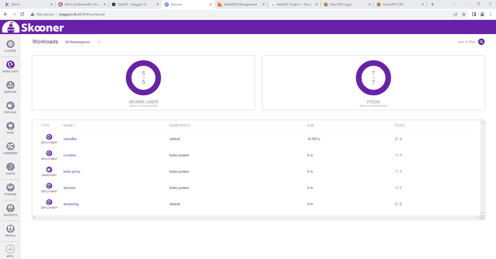
Task: Click the 14.903 s age value
Action: (x=314, y=139)
